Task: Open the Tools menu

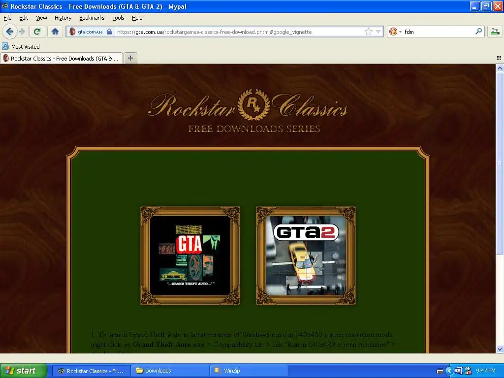Action: pyautogui.click(x=118, y=18)
